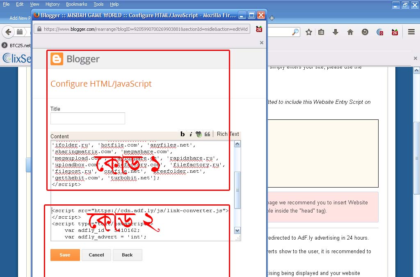Click the bold formatting icon
The width and height of the screenshot is (420, 277).
[x=183, y=134]
